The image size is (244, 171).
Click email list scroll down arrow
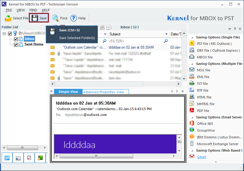[x=184, y=79]
